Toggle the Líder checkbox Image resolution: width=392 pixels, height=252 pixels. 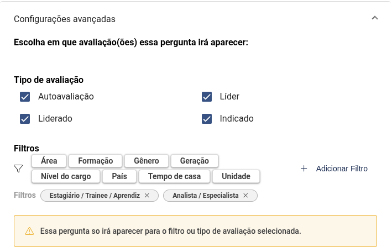click(x=207, y=97)
